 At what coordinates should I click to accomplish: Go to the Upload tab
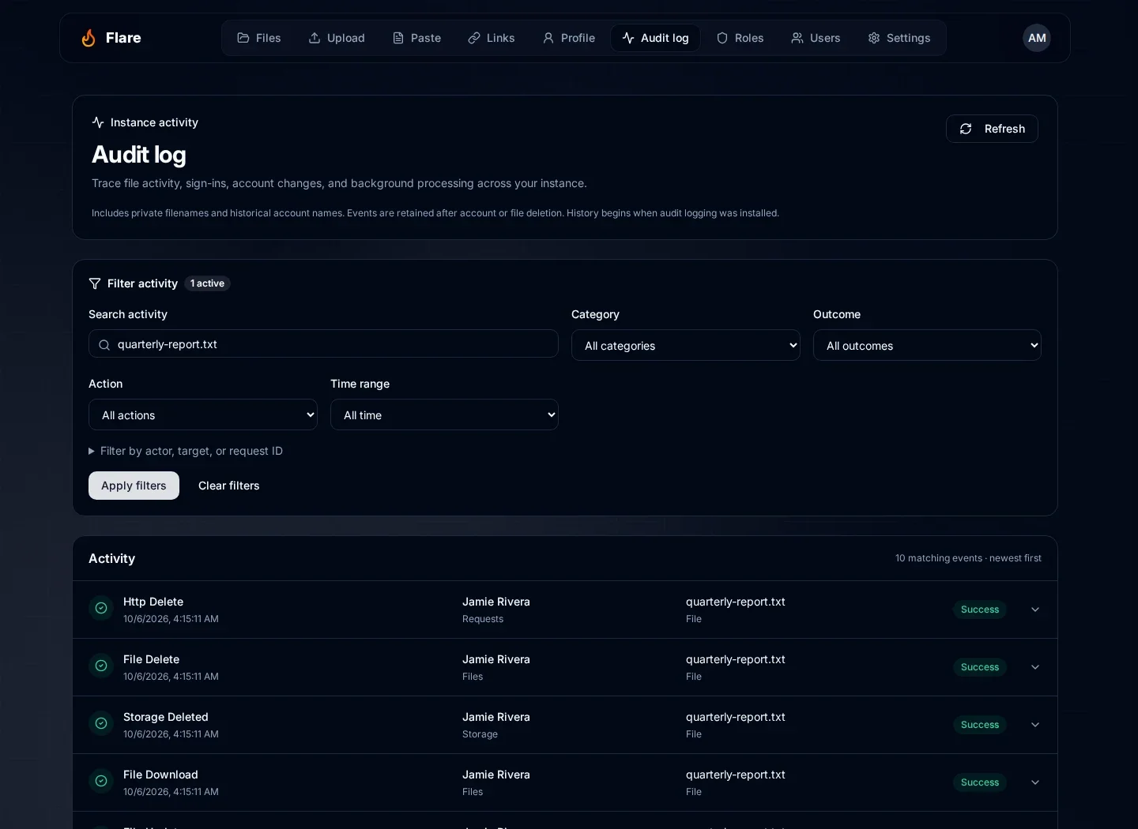(x=337, y=38)
